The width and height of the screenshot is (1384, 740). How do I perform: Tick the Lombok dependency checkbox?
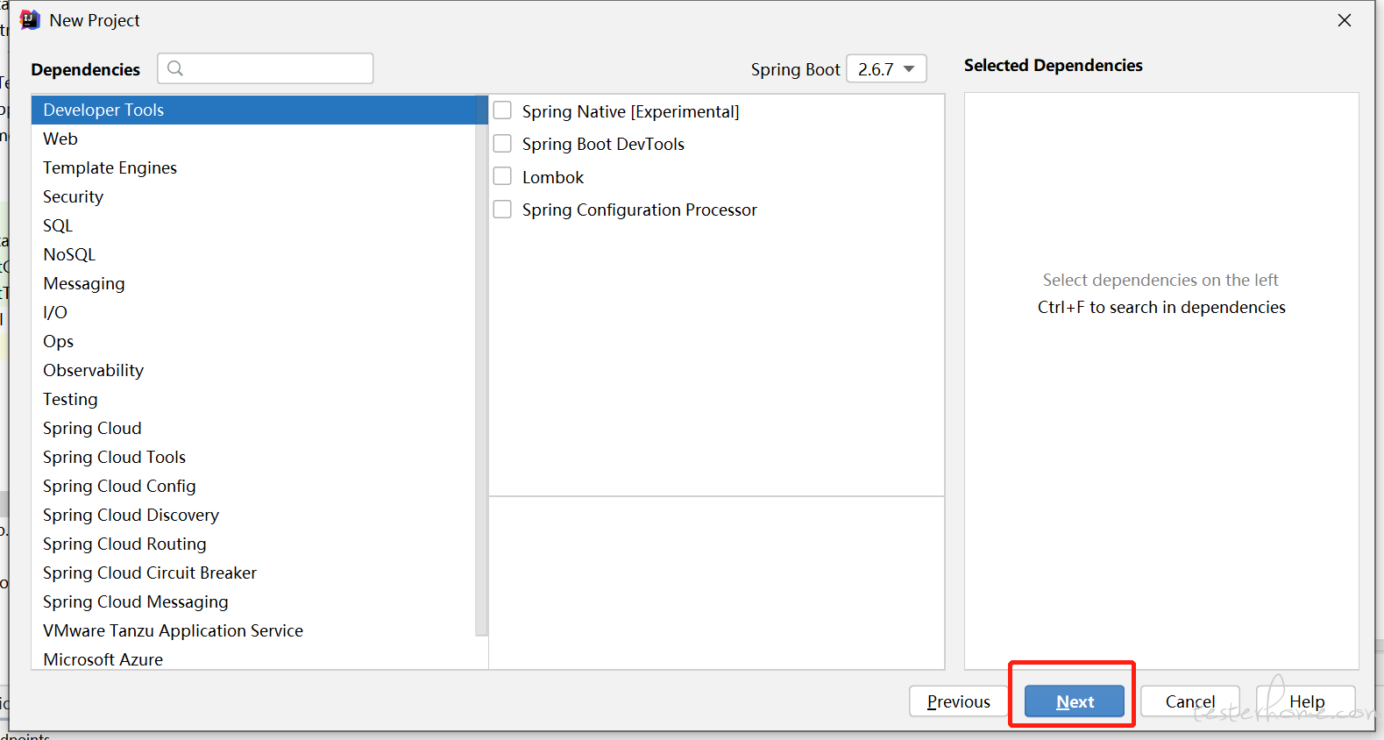point(502,176)
